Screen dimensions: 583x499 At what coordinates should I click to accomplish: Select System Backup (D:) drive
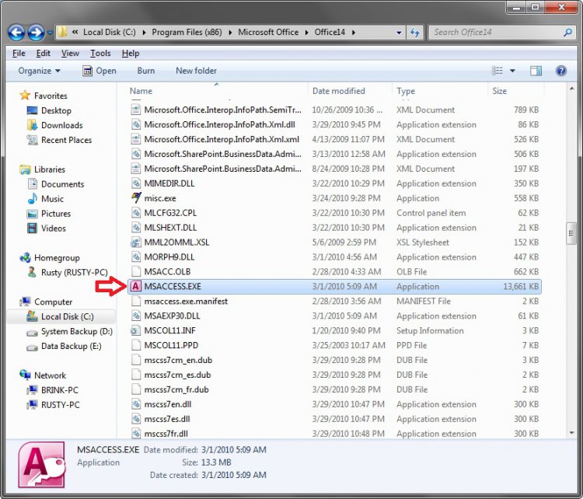tap(77, 331)
